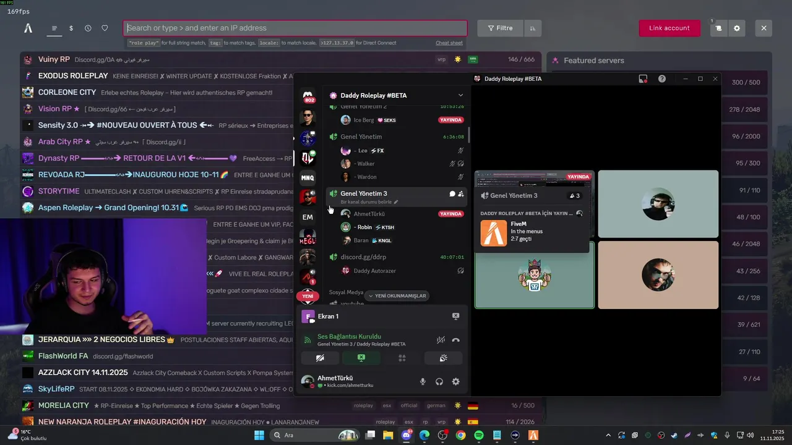
Task: Open Spotify from the taskbar
Action: pos(479,435)
